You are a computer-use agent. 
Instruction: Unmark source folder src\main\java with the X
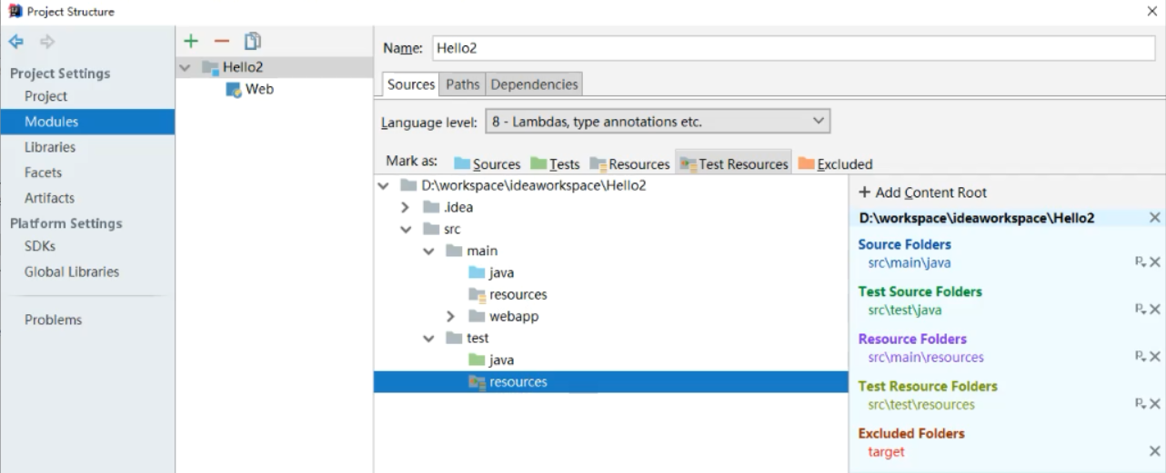1155,262
